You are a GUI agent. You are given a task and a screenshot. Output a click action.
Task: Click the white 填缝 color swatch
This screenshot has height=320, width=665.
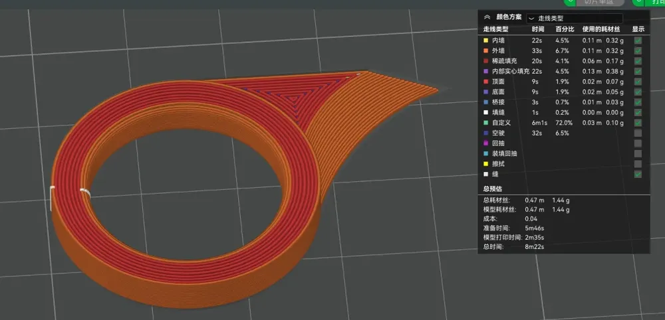(x=485, y=113)
